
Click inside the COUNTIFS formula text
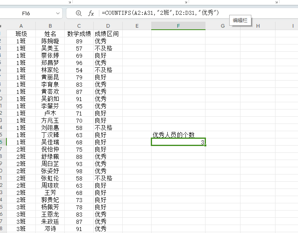[x=160, y=13]
